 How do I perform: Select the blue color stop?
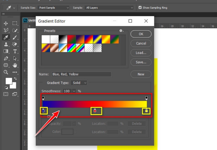click(43, 110)
